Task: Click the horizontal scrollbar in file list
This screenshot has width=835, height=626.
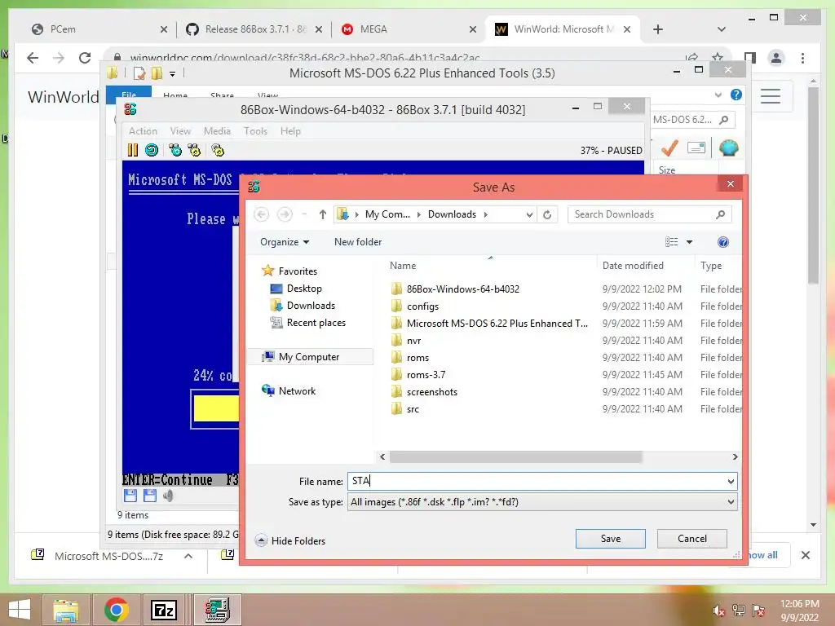Action: tap(515, 456)
